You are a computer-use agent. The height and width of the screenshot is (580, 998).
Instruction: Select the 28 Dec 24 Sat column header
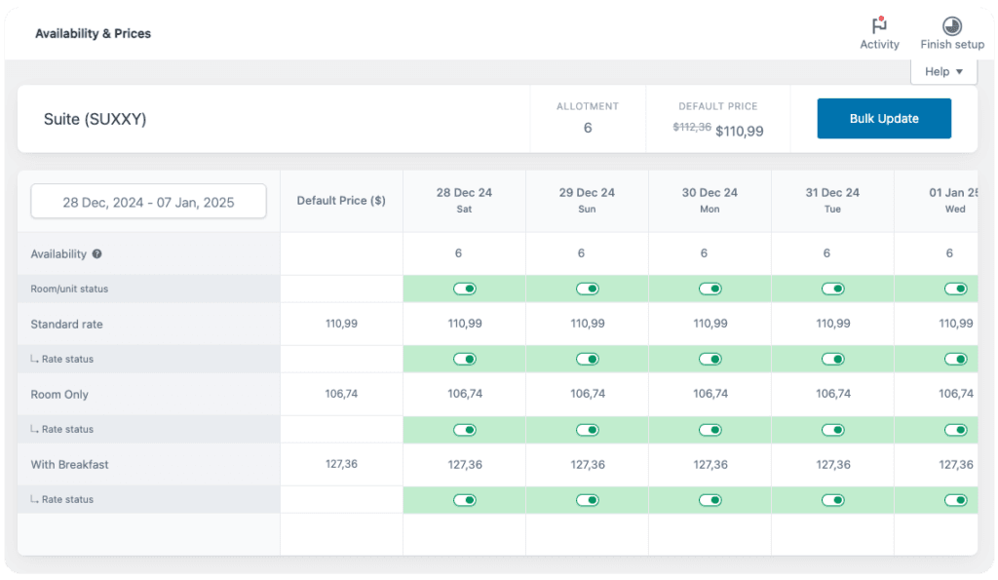(x=464, y=201)
